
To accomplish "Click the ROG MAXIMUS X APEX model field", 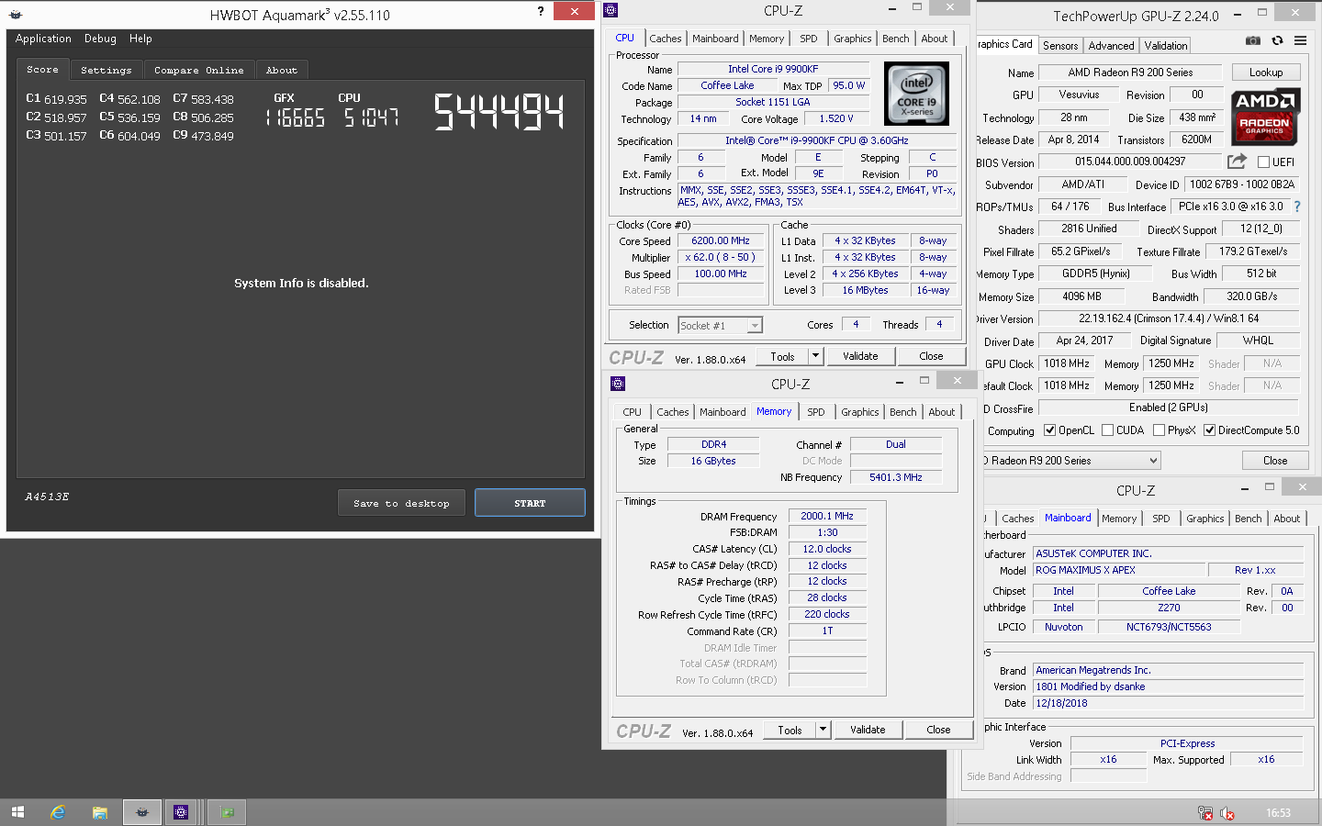I will (x=1119, y=570).
